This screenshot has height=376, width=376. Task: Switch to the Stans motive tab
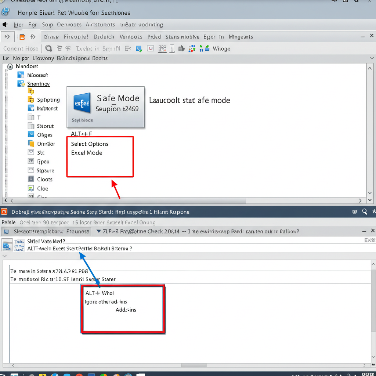tap(182, 37)
